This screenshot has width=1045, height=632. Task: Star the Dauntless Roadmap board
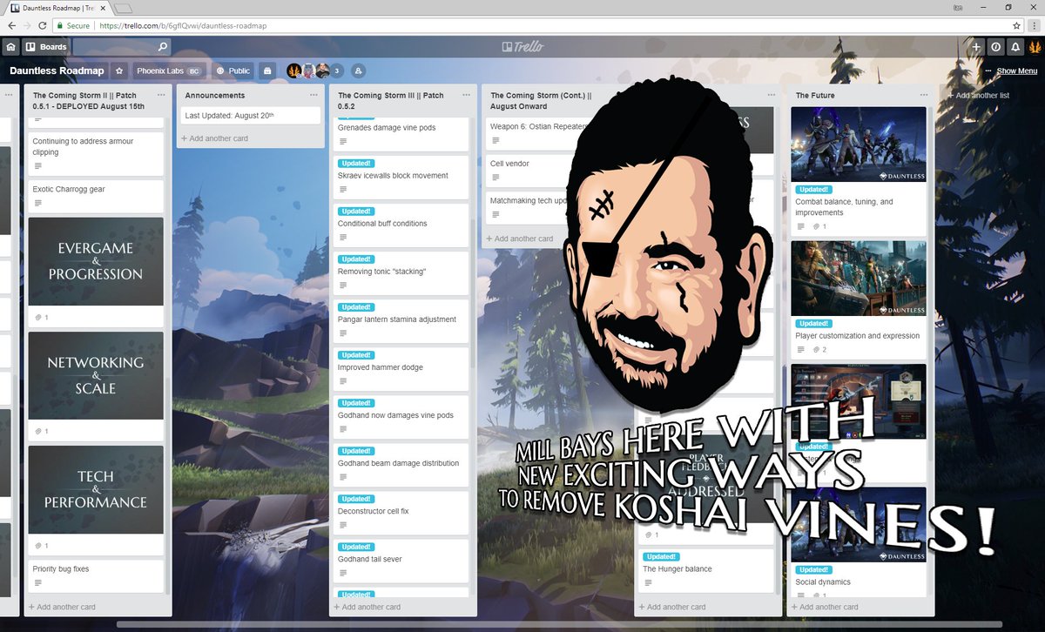[120, 71]
